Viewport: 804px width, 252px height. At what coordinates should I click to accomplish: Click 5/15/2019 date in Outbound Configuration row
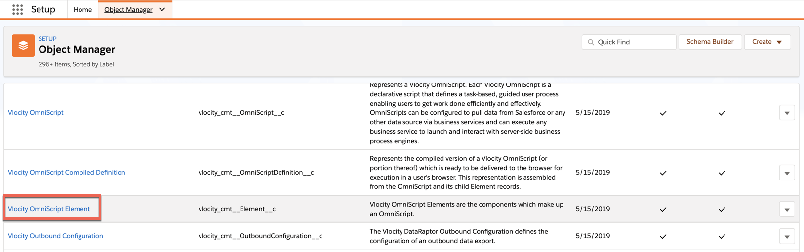[593, 236]
